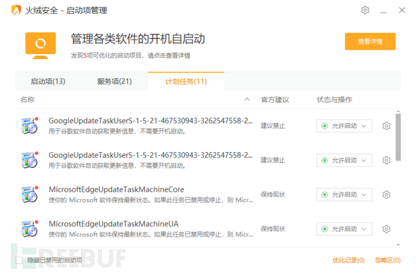Open the 允许启动 dropdown for MicrosoftEdgeUpdateTaskMachineUA
Screen dimensions: 416x273
point(344,229)
